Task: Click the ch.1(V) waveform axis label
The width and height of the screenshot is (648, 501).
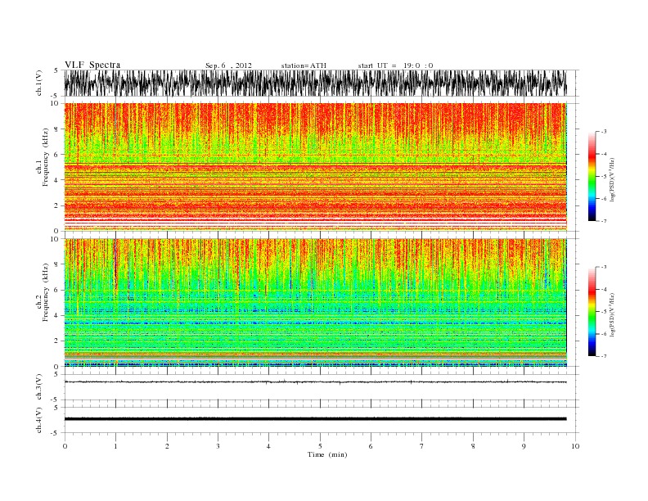Action: tap(38, 83)
